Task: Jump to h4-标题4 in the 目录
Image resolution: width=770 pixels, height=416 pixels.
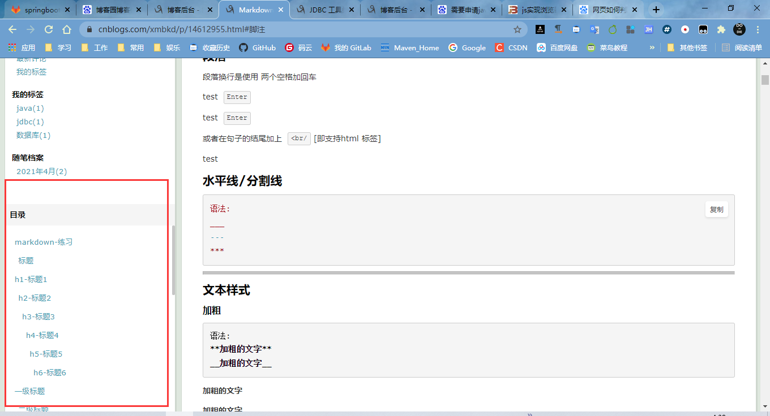Action: click(42, 335)
